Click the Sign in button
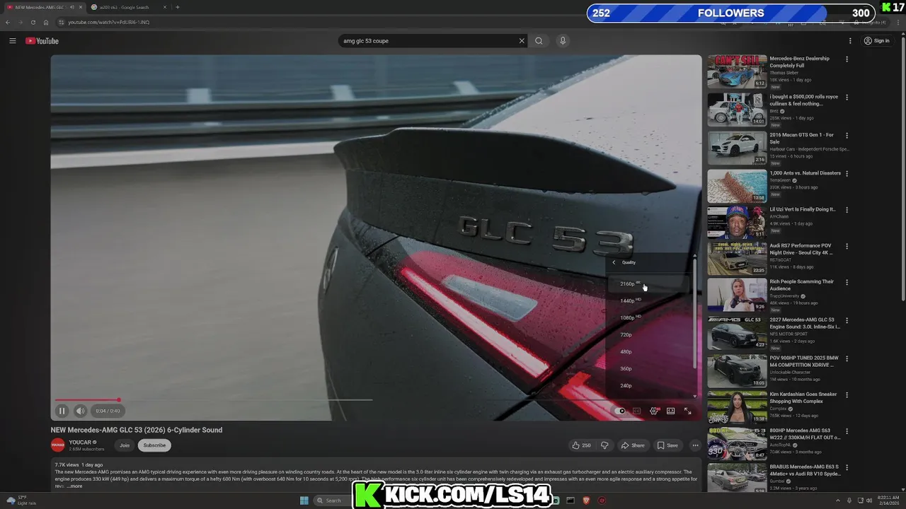This screenshot has width=906, height=509. pyautogui.click(x=876, y=41)
